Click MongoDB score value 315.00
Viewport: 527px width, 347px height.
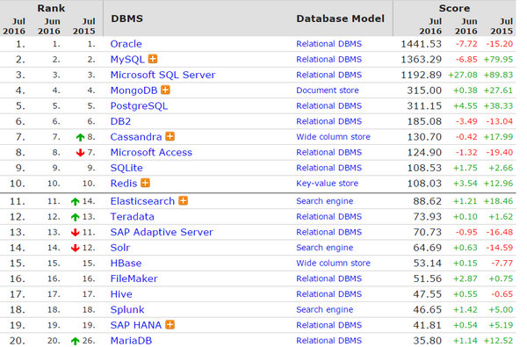pyautogui.click(x=424, y=90)
